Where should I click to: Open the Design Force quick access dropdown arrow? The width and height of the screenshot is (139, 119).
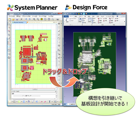click(x=93, y=14)
